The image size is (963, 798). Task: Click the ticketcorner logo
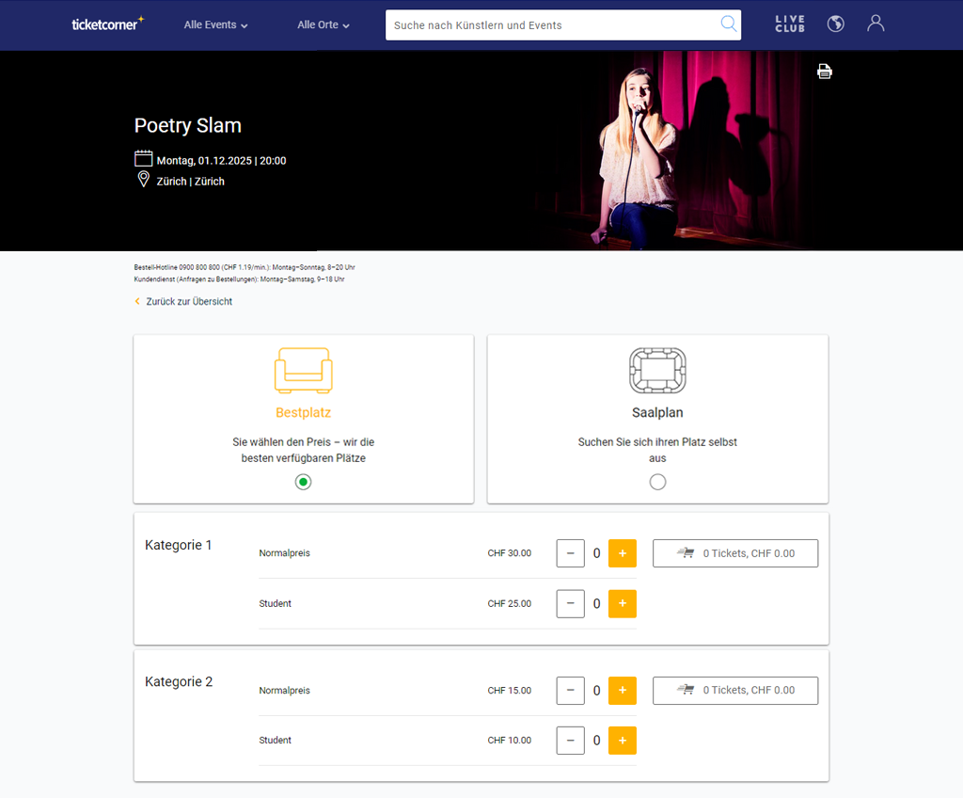pyautogui.click(x=108, y=24)
